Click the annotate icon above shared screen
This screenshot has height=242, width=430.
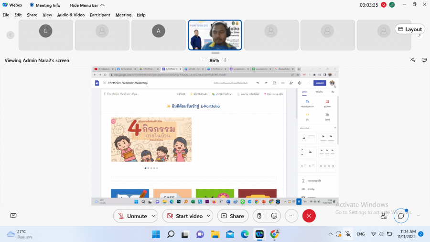coord(413,60)
